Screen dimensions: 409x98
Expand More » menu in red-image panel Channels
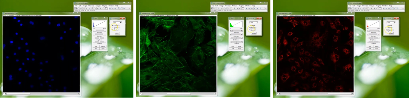(x=391, y=33)
